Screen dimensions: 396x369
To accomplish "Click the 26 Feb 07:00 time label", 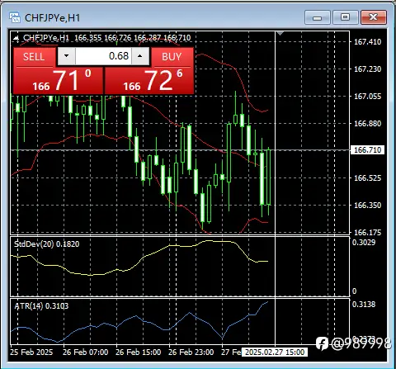I will coord(86,352).
